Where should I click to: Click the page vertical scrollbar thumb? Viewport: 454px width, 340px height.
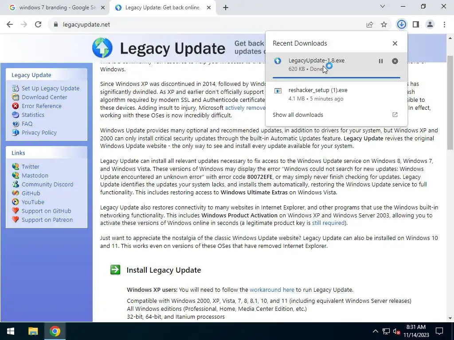(450, 103)
